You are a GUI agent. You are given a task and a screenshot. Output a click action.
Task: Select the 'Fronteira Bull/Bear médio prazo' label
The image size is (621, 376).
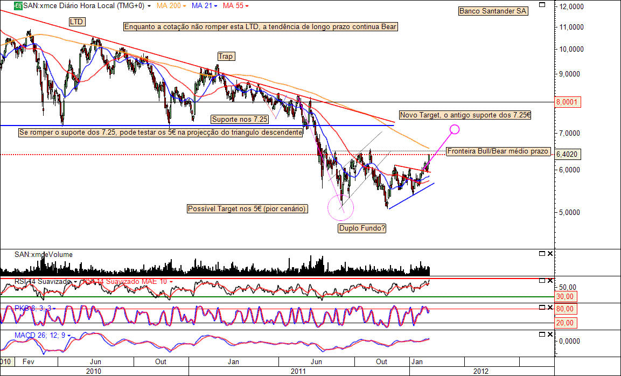pos(498,151)
